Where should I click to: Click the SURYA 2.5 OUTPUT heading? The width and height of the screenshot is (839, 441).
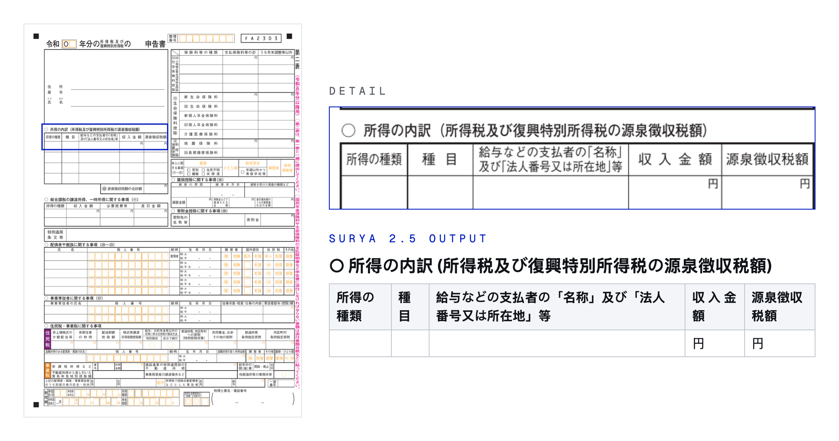(x=408, y=239)
